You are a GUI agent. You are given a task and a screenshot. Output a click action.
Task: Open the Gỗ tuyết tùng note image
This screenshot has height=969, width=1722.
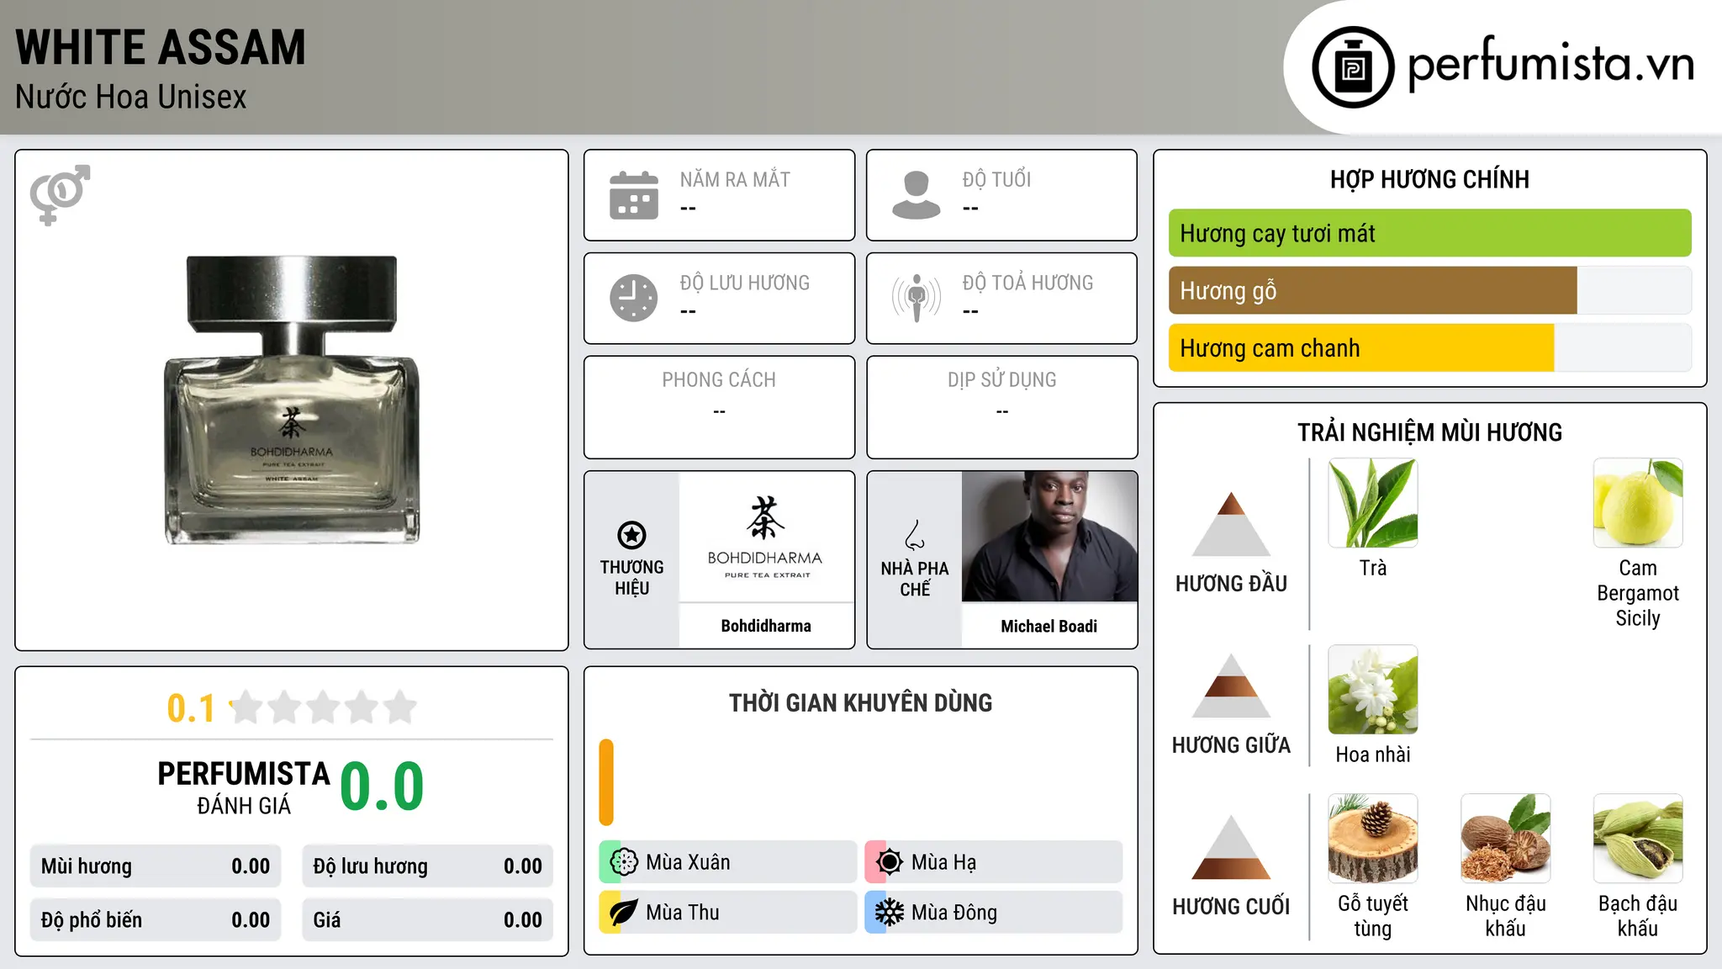pos(1373,839)
